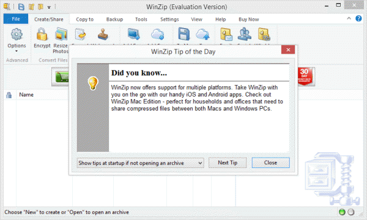
Task: Switch to the Copy to tab
Action: coord(85,20)
